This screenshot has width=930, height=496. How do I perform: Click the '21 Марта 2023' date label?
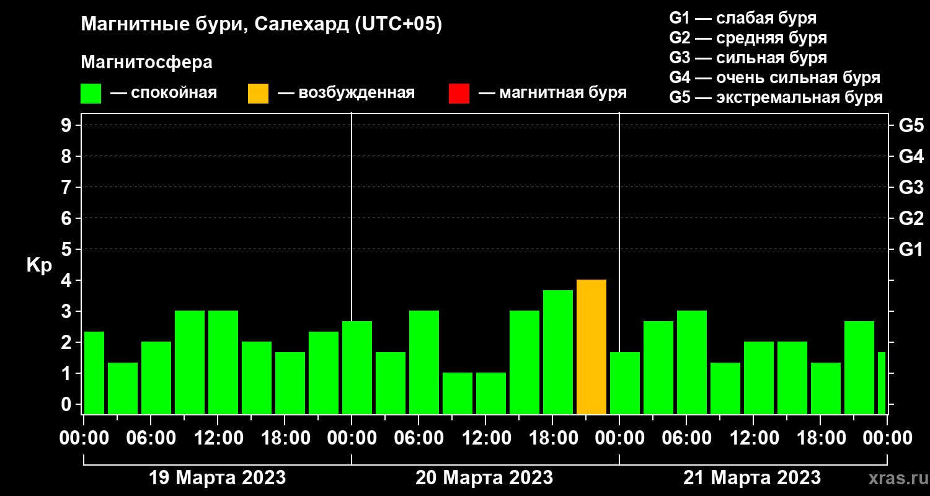[x=752, y=478]
